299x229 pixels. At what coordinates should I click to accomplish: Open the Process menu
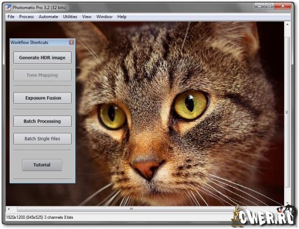pyautogui.click(x=26, y=17)
